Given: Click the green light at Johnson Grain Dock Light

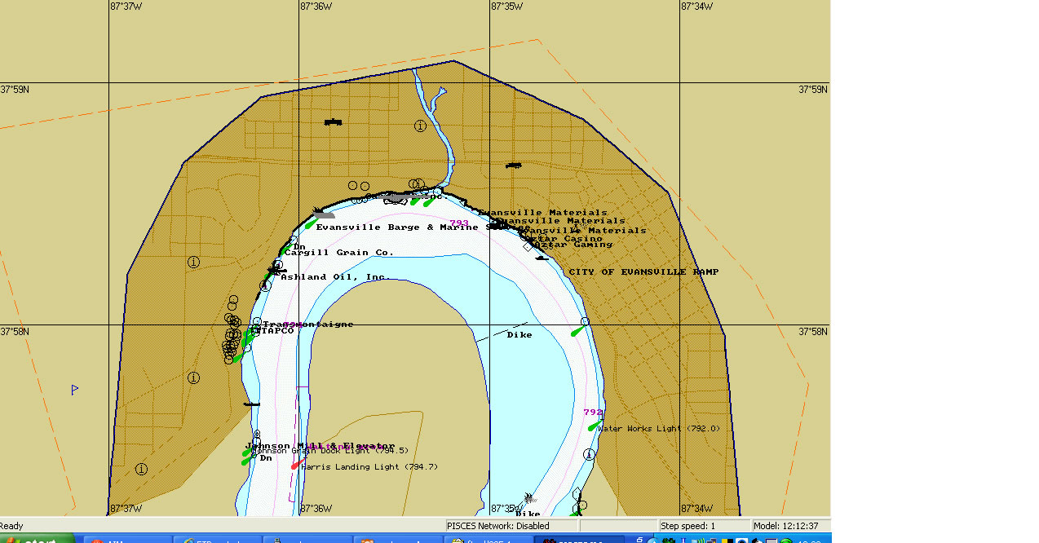Looking at the screenshot, I should click(x=248, y=452).
